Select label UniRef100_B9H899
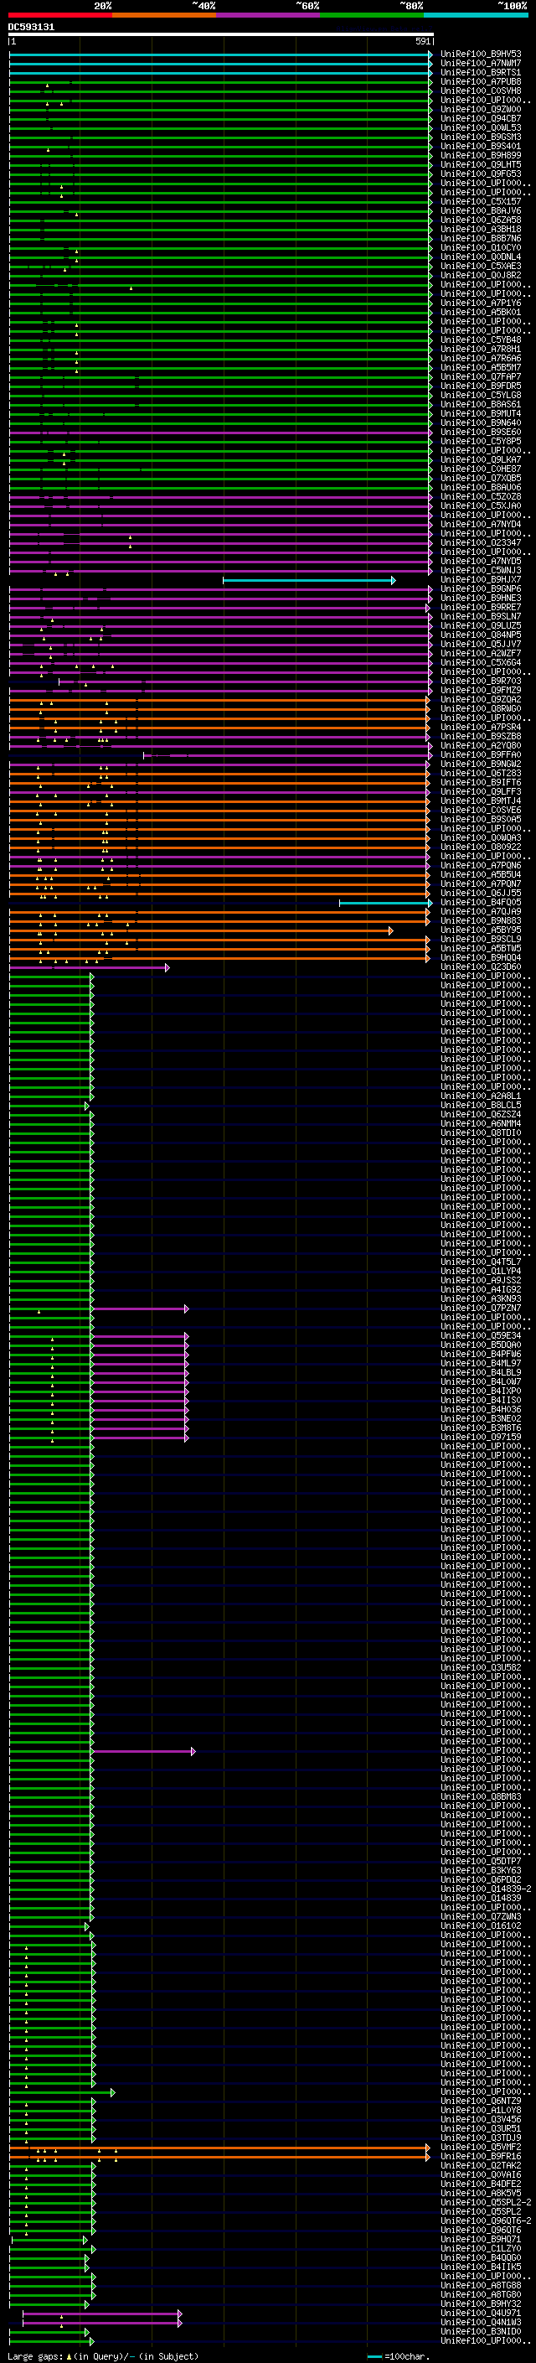536x2363 pixels. (481, 155)
